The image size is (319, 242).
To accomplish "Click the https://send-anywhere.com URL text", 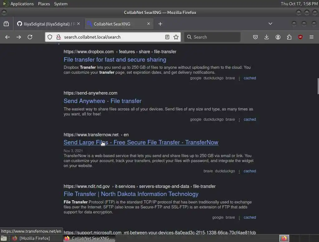I will click(91, 93).
